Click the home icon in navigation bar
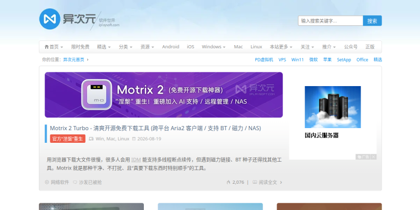 tap(47, 47)
